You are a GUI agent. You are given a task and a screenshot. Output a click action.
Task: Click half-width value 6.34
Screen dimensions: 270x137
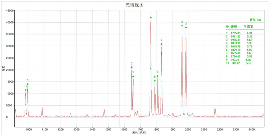tap(250, 33)
